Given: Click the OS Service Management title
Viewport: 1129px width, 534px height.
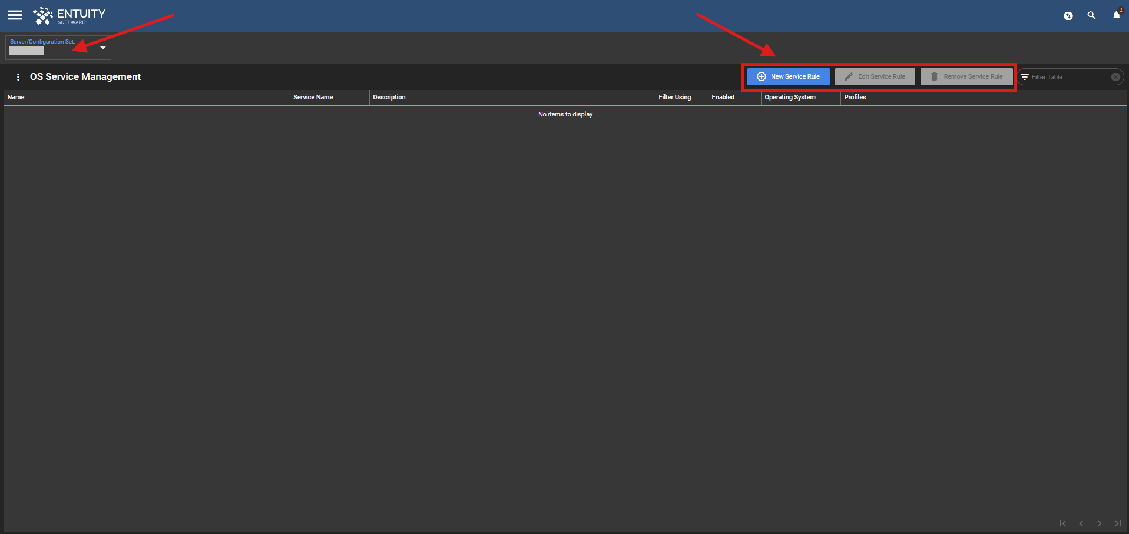Looking at the screenshot, I should coord(85,77).
